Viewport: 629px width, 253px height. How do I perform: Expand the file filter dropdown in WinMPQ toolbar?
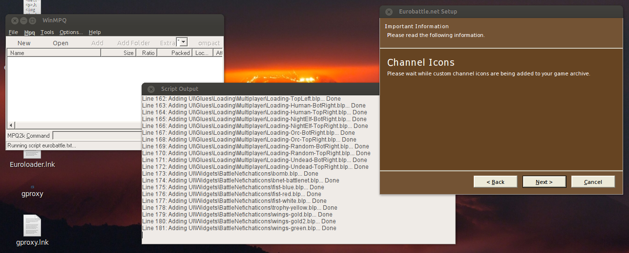[x=184, y=42]
